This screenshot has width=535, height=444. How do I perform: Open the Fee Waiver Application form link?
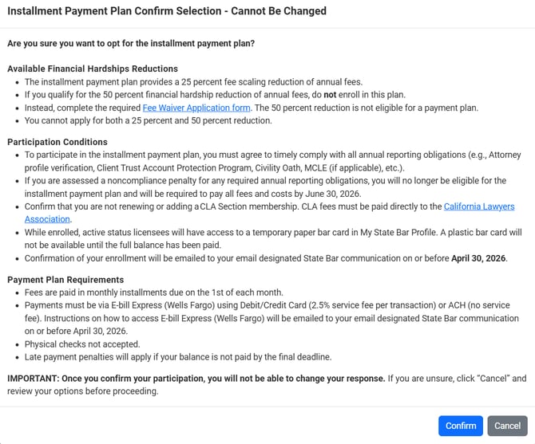tap(196, 108)
